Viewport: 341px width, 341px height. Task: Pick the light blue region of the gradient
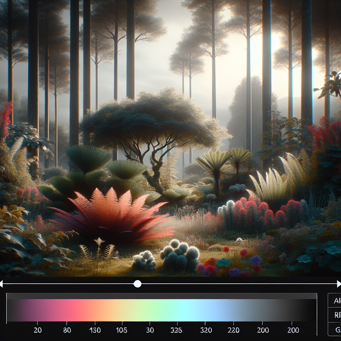pyautogui.click(x=217, y=310)
